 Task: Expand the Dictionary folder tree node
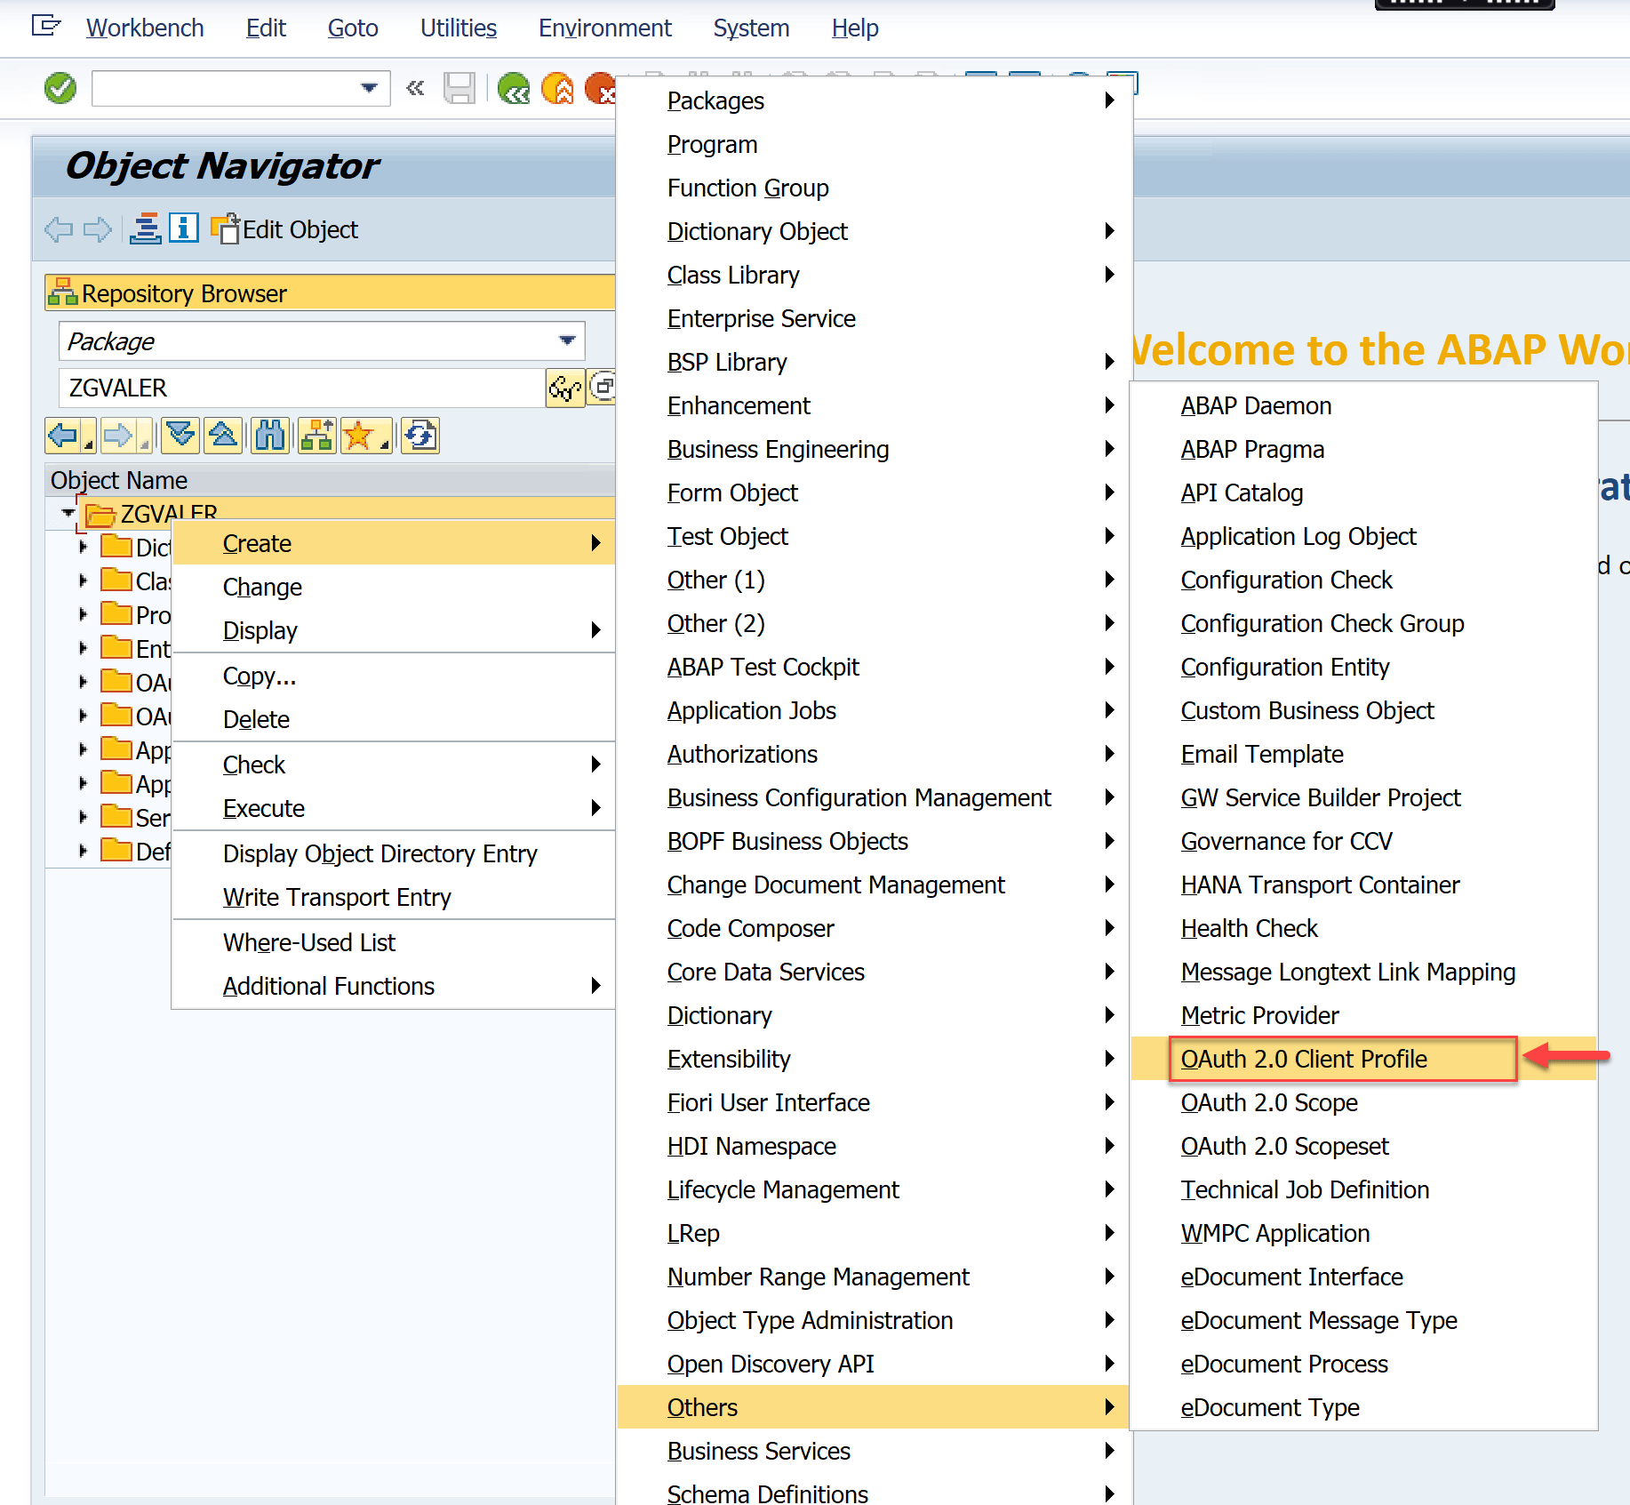(x=83, y=547)
